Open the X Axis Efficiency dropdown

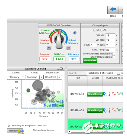[16, 77]
